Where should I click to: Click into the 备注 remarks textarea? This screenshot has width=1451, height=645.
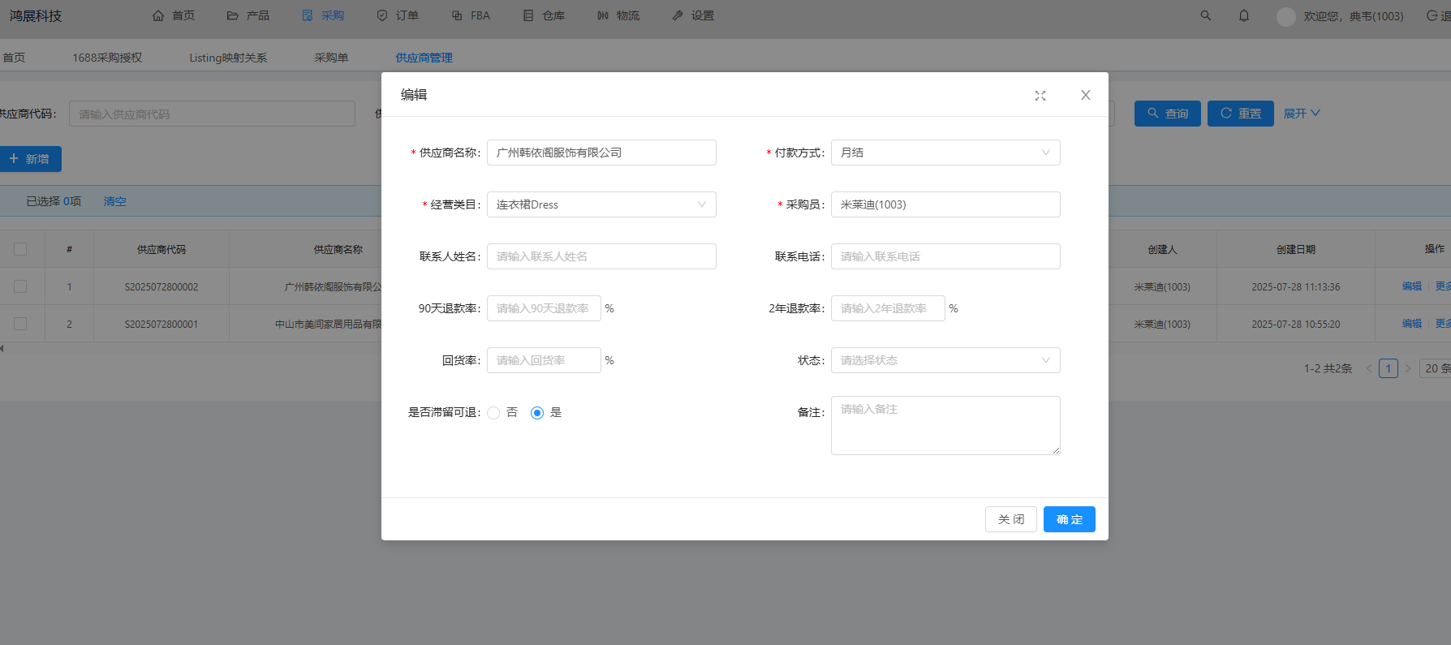point(945,425)
